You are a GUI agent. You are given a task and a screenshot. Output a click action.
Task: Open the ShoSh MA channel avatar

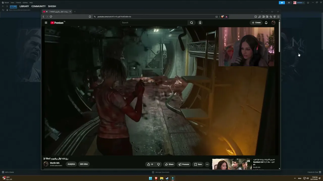point(46,164)
